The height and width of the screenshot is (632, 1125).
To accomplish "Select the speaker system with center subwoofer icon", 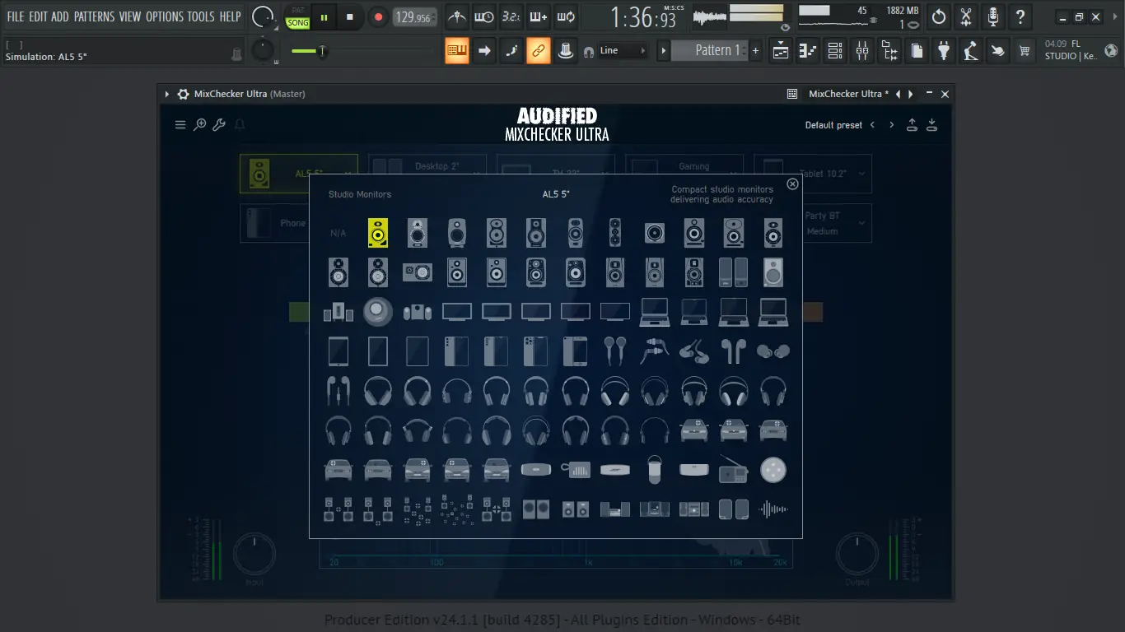I will pyautogui.click(x=338, y=312).
